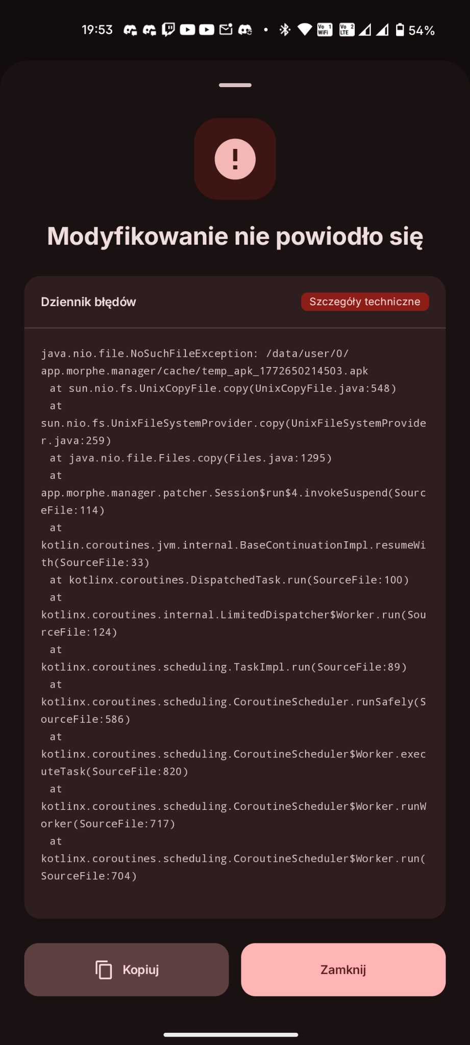Tap the Discord icon right of the email icon

click(245, 30)
